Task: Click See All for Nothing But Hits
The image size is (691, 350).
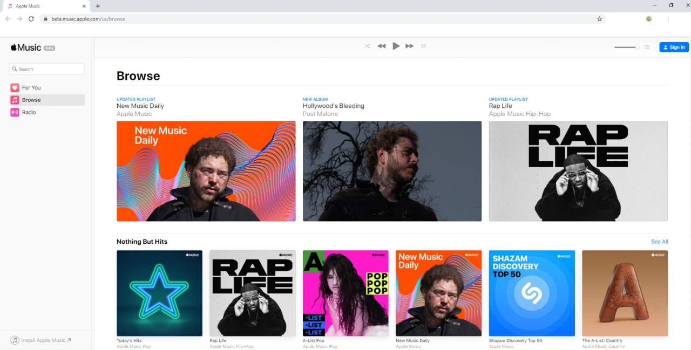Action: pos(659,242)
